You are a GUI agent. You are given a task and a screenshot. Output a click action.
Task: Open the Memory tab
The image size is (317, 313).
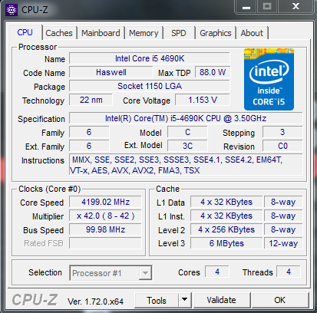[x=144, y=33]
